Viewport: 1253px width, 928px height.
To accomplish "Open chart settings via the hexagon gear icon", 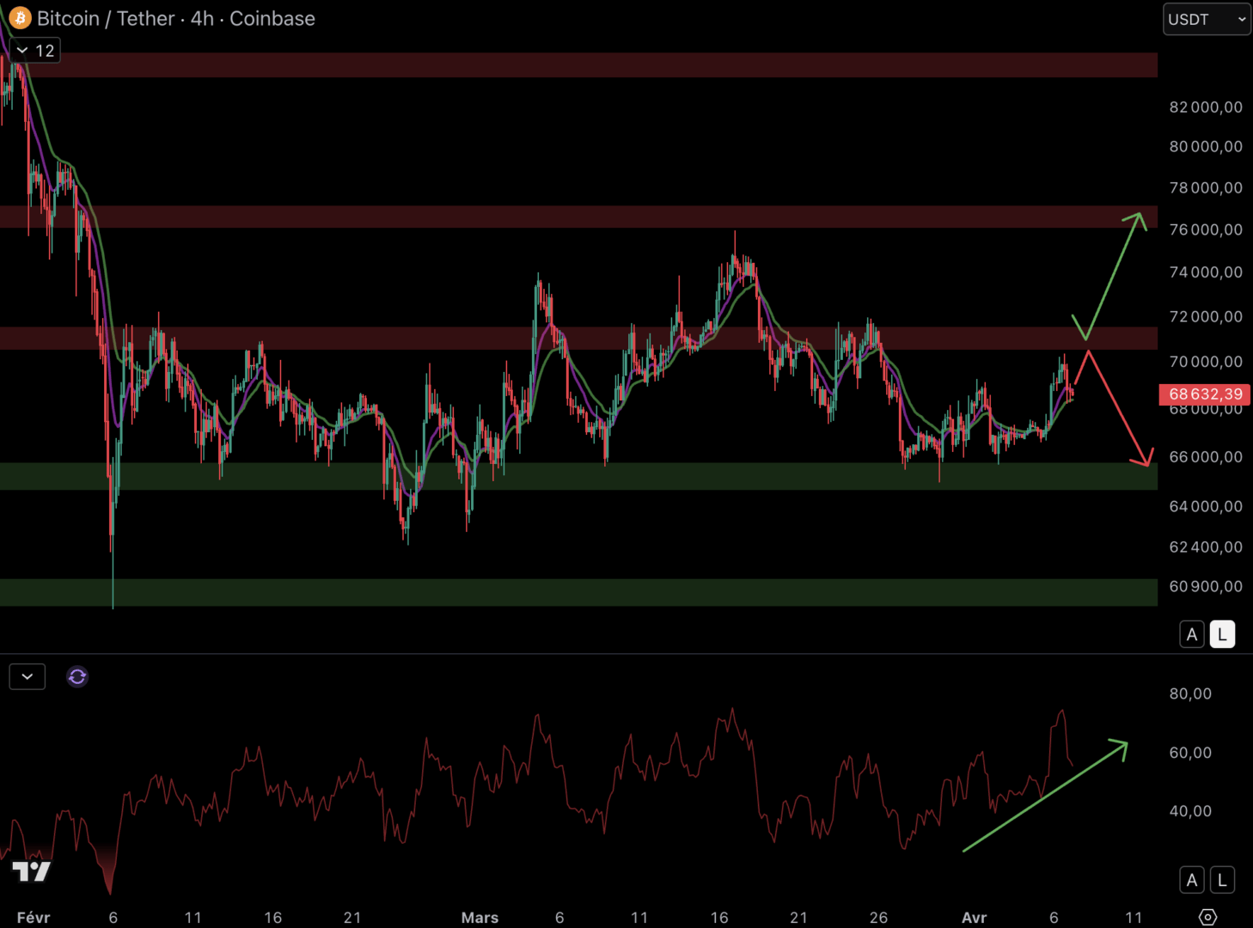I will click(1207, 917).
